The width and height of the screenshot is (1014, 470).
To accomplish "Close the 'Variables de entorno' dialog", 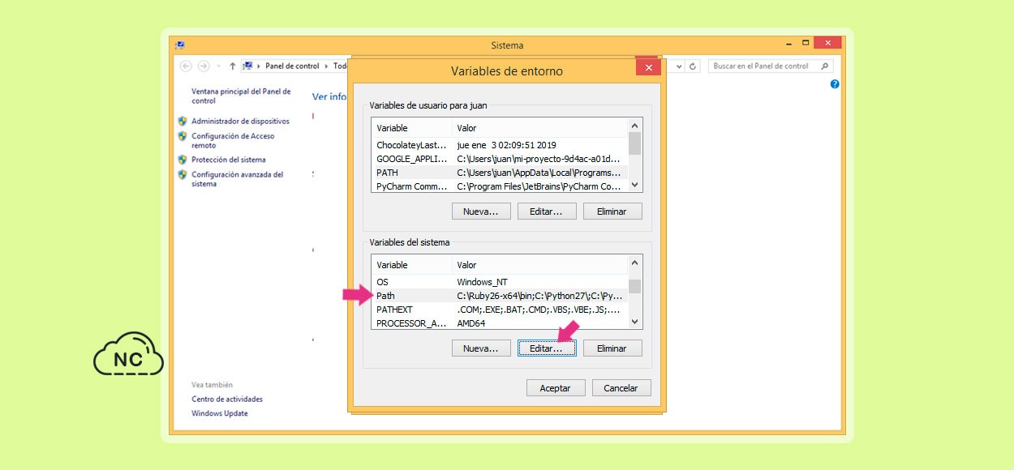I will click(647, 68).
